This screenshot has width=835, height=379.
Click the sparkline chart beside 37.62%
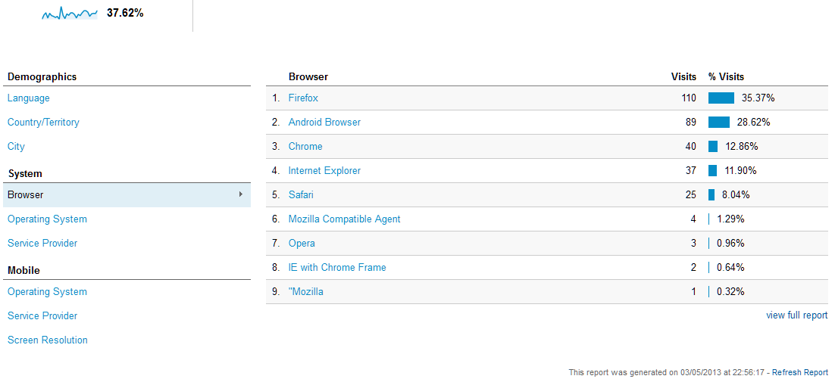(70, 14)
